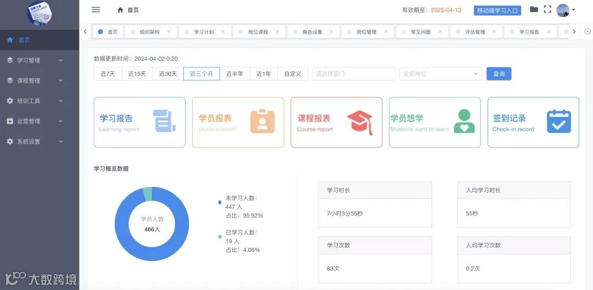Screen dimensions: 593x290
Task: Switch to the 学习报告 tab
Action: click(529, 32)
